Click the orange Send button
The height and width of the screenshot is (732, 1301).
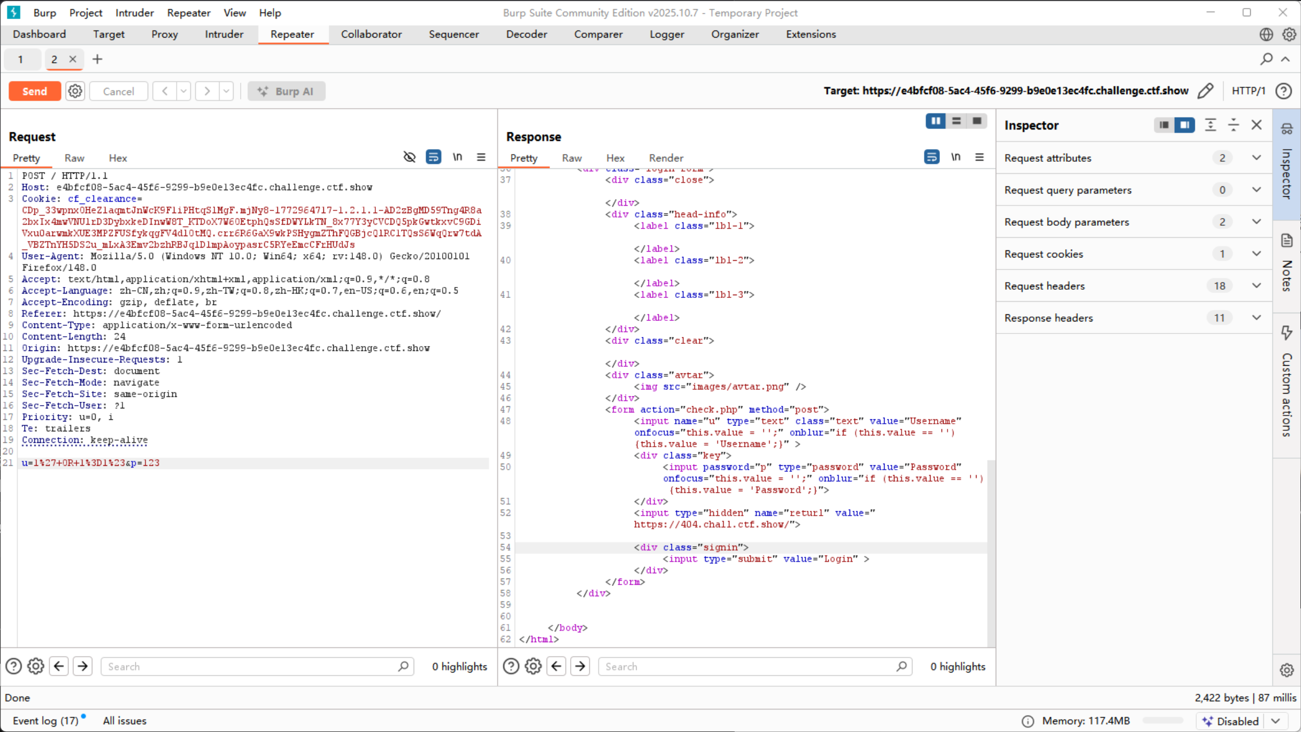(34, 91)
